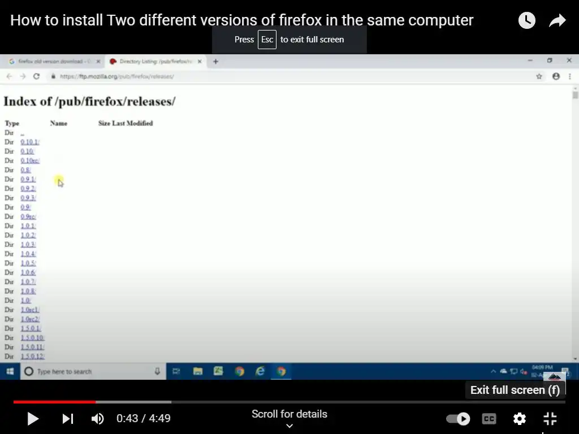Viewport: 579px width, 434px height.
Task: Open the 0.9/ directory link
Action: coord(25,207)
